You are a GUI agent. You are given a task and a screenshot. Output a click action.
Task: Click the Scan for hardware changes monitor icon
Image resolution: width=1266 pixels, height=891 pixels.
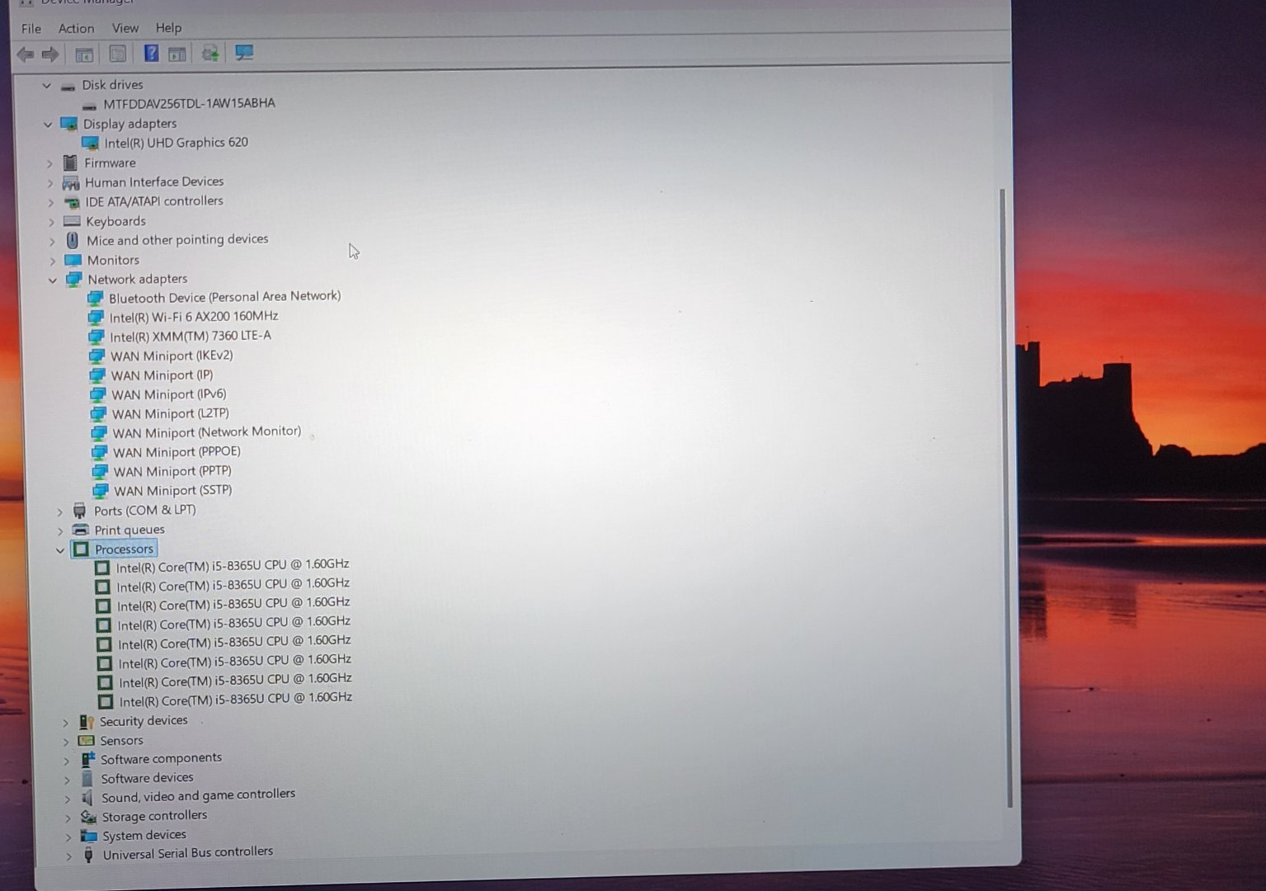(x=244, y=53)
